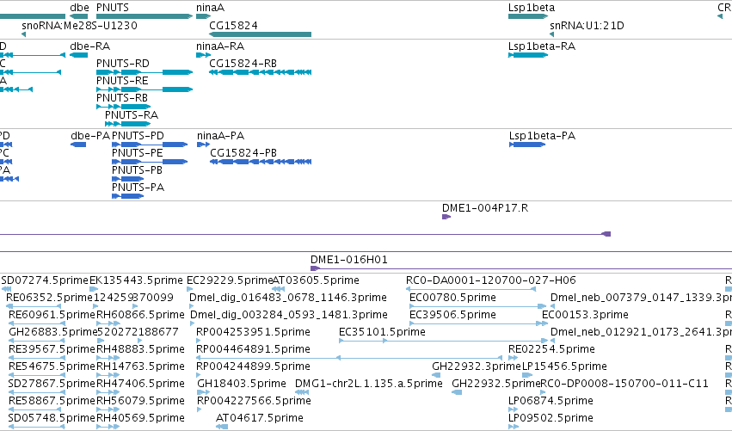This screenshot has height=431, width=732.
Task: Select the CG15824-RB transcript exons
Action: coord(260,72)
